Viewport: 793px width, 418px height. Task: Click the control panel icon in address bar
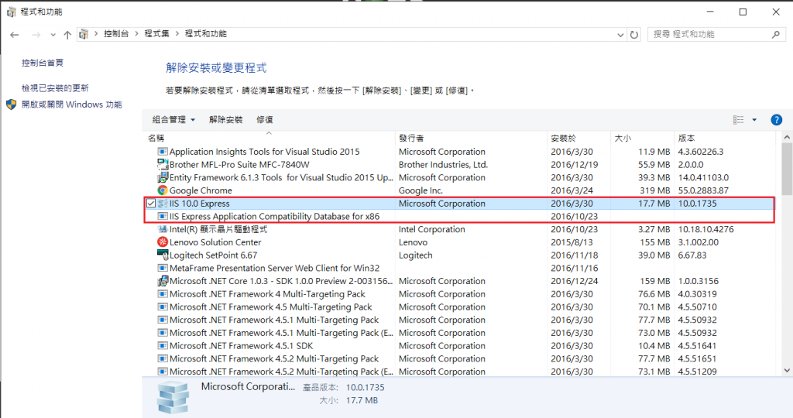(x=84, y=34)
